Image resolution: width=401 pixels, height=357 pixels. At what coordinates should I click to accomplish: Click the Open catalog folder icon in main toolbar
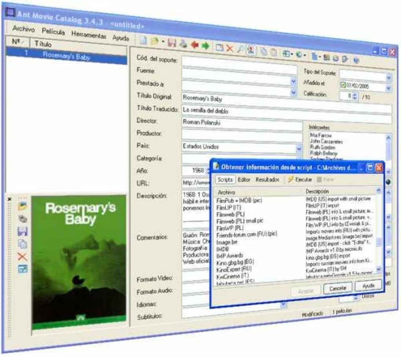[x=155, y=41]
